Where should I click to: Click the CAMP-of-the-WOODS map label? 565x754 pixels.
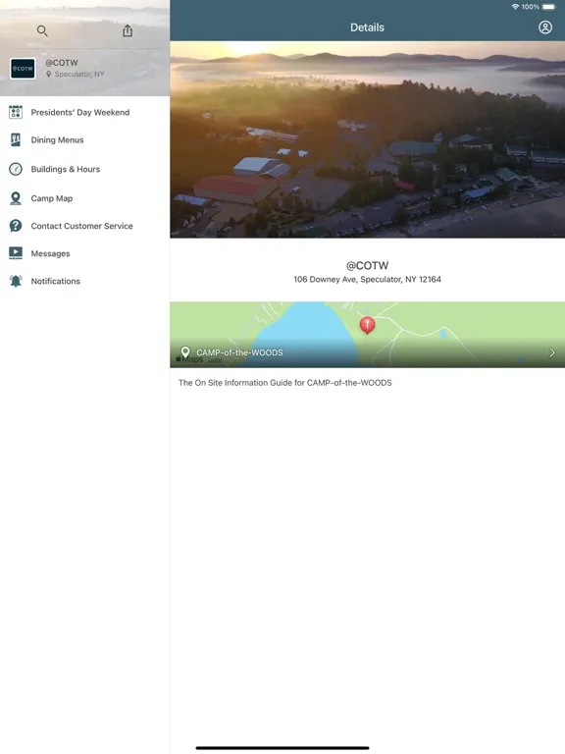tap(239, 352)
